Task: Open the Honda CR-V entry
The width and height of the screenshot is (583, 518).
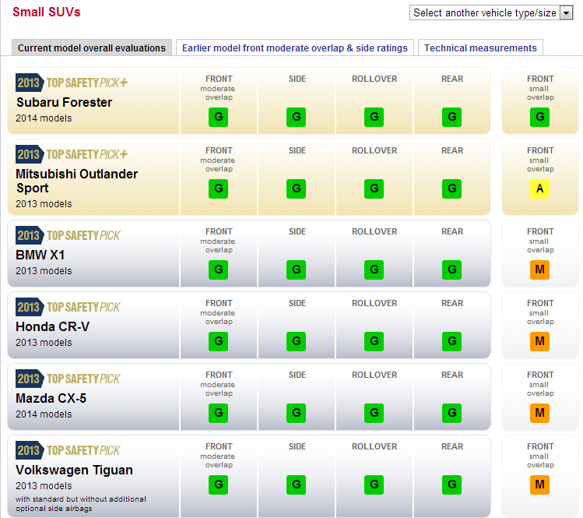Action: [x=52, y=326]
